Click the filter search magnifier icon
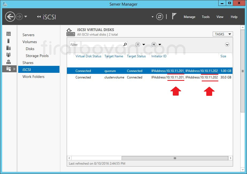This screenshot has height=174, width=247. click(x=125, y=44)
